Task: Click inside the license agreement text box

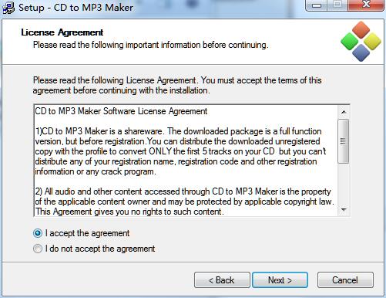Action: (186, 161)
